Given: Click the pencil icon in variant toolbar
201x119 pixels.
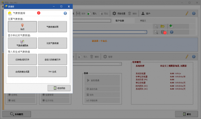Looking at the screenshot, I should tap(187, 57).
